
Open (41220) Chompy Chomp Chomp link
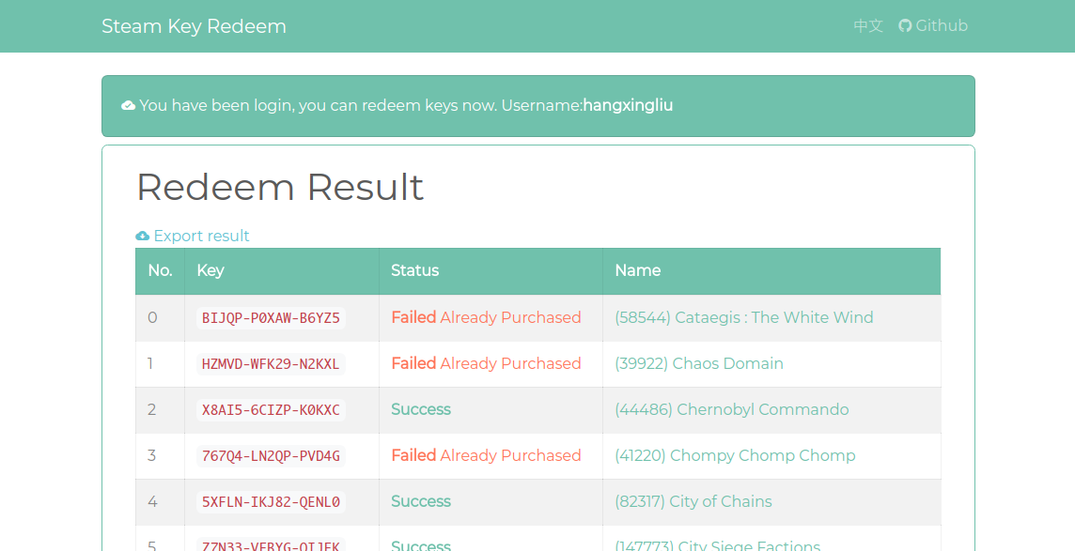pyautogui.click(x=735, y=455)
